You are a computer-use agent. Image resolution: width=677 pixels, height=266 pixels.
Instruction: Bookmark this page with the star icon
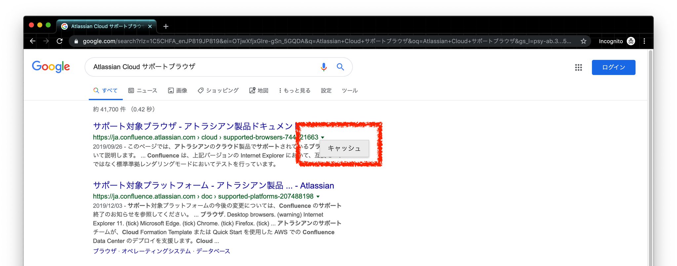pos(583,41)
